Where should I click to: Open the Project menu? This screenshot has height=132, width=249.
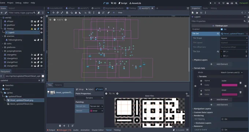(x=10, y=3)
